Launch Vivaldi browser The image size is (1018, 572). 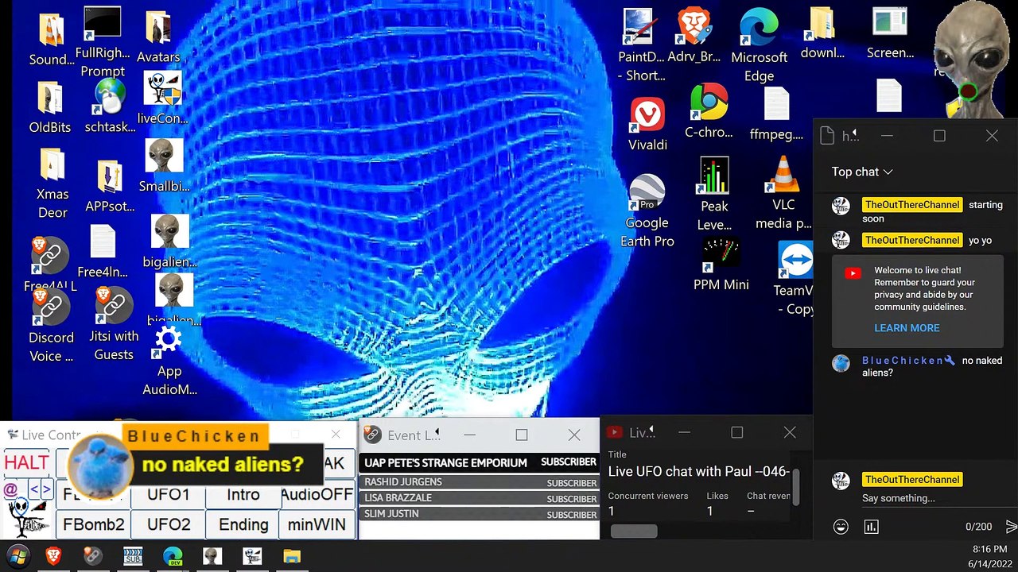(x=647, y=125)
